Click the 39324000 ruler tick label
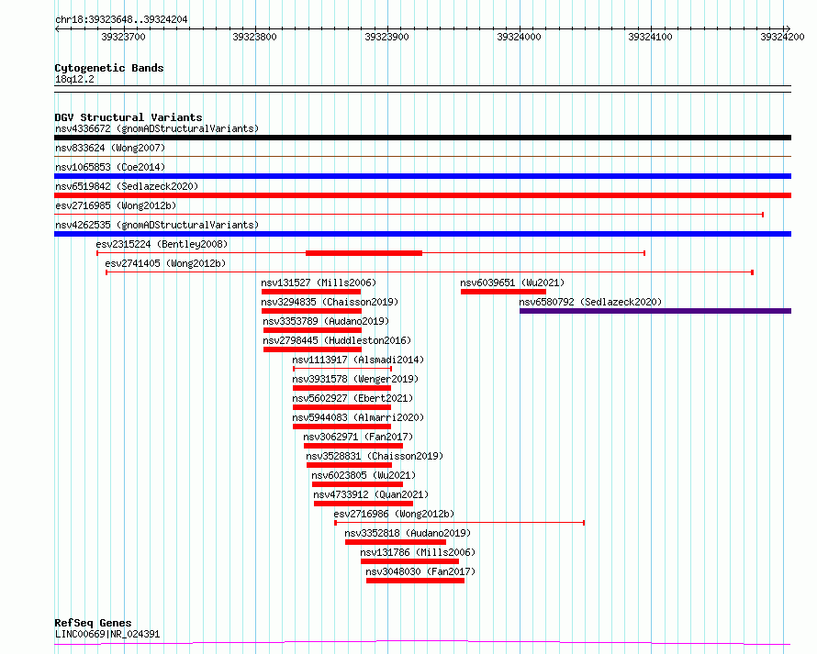817x654 pixels. [x=519, y=37]
